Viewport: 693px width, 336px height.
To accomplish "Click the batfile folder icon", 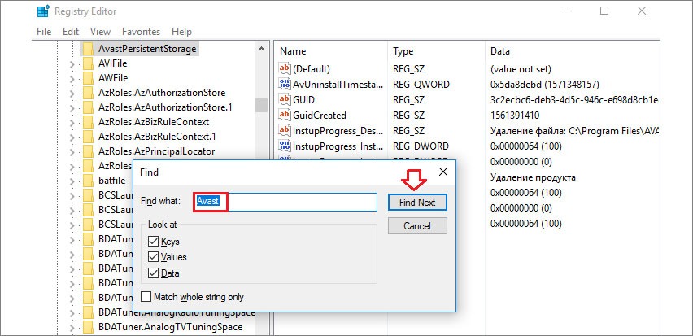I will tap(89, 181).
